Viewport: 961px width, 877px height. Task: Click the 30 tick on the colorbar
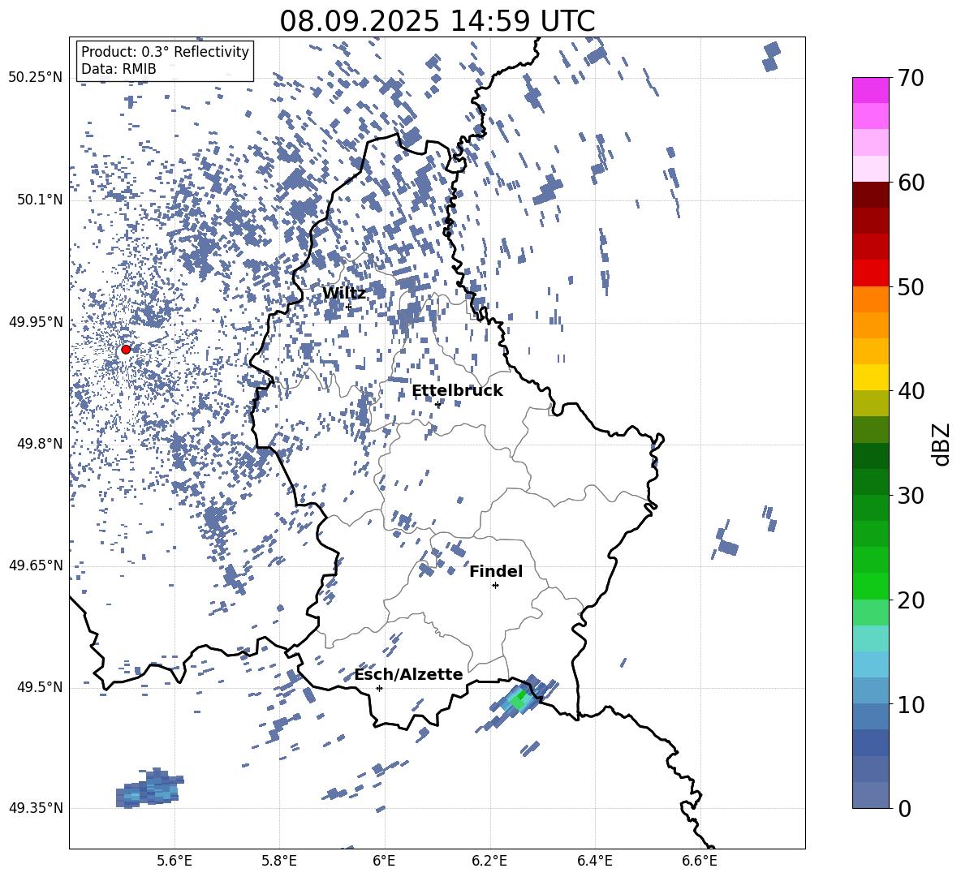[x=910, y=496]
